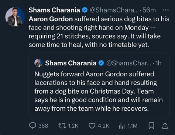Click the 1h timestamp in quoted tweet
Screen dimensions: 175x135
tap(158, 63)
